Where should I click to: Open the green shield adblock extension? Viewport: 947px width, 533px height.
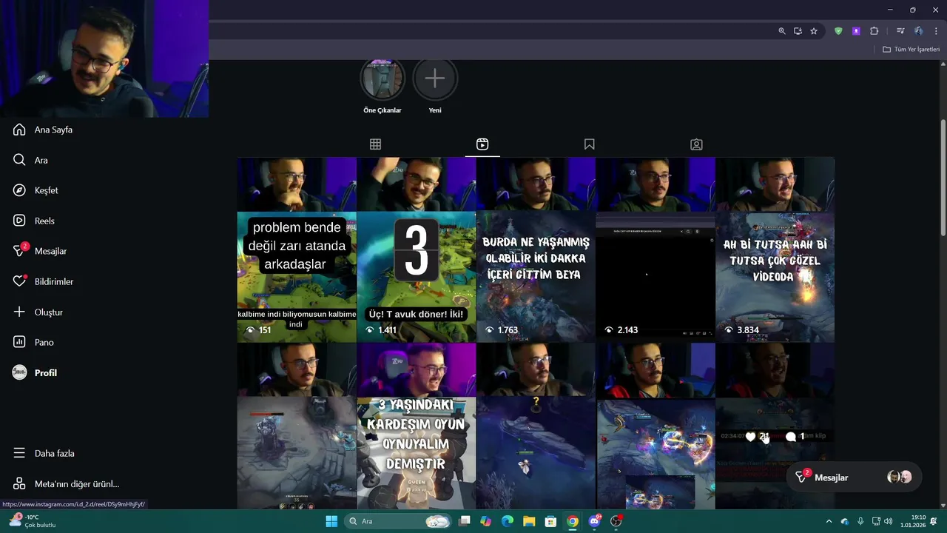coord(838,31)
